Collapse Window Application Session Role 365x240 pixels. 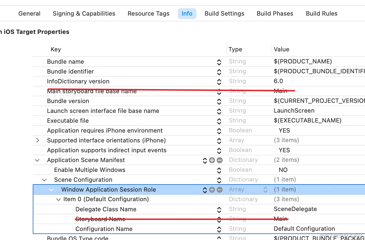(51, 190)
